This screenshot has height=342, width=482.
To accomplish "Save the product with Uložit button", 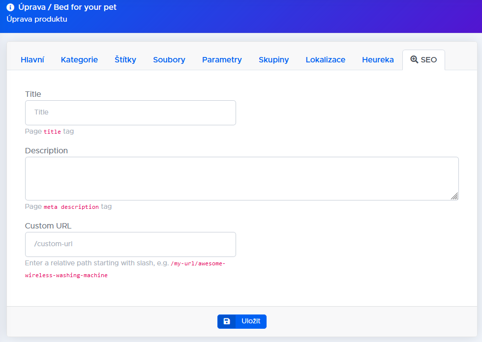I will click(242, 321).
